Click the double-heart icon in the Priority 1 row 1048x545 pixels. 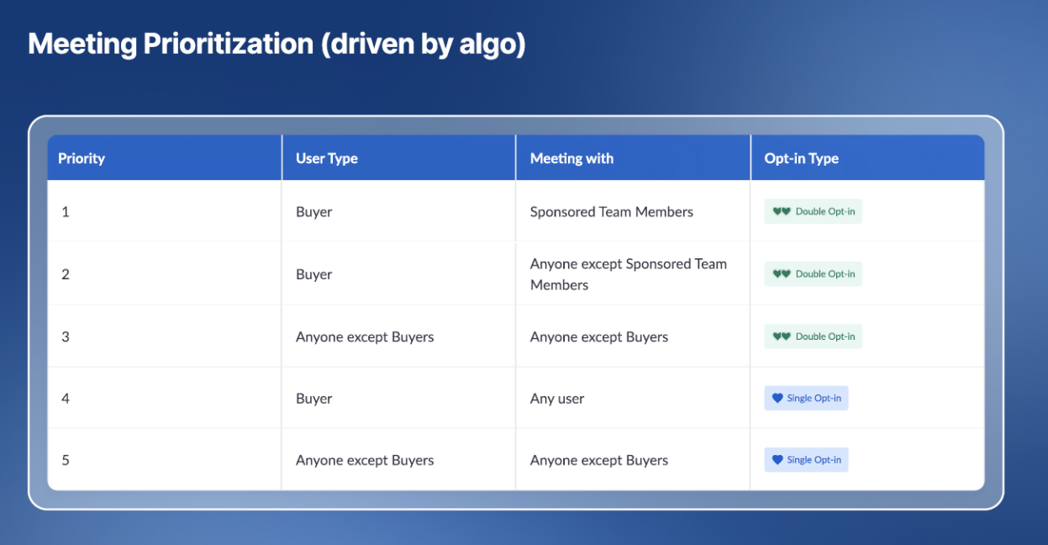[x=782, y=212]
